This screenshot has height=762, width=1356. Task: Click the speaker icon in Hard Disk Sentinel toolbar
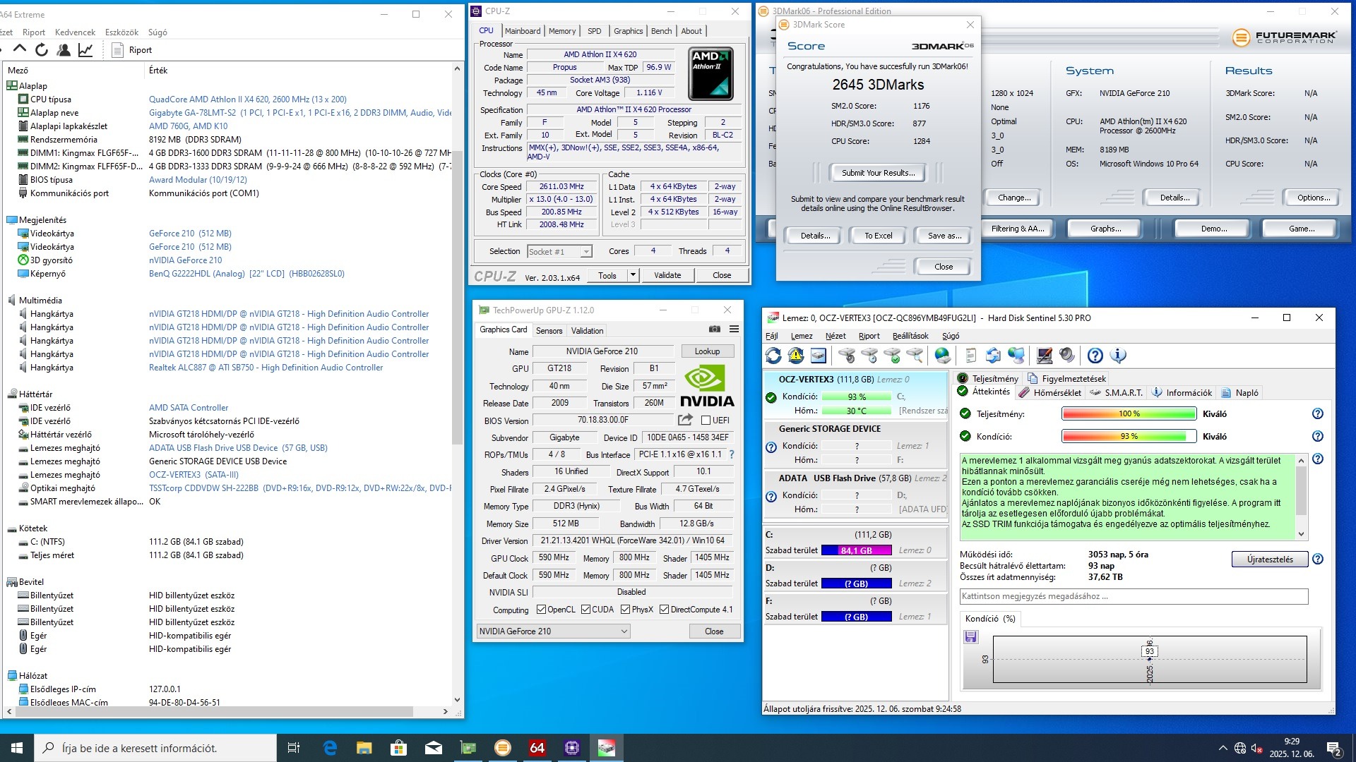click(1066, 356)
